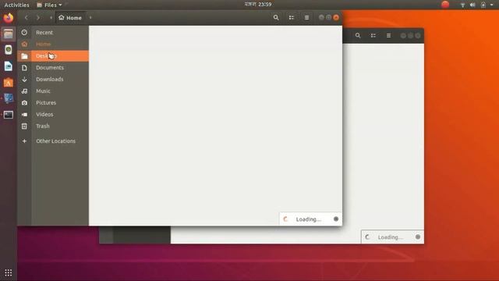
Task: Open the system menu arrow
Action: tap(491, 5)
